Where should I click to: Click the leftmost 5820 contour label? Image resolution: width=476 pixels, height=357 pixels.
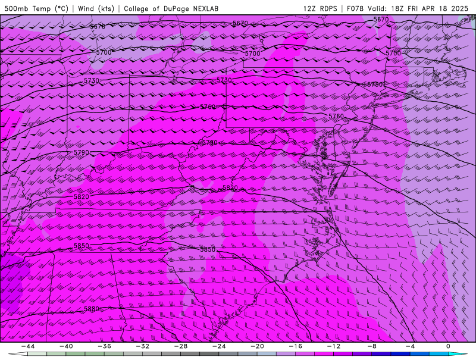point(82,196)
